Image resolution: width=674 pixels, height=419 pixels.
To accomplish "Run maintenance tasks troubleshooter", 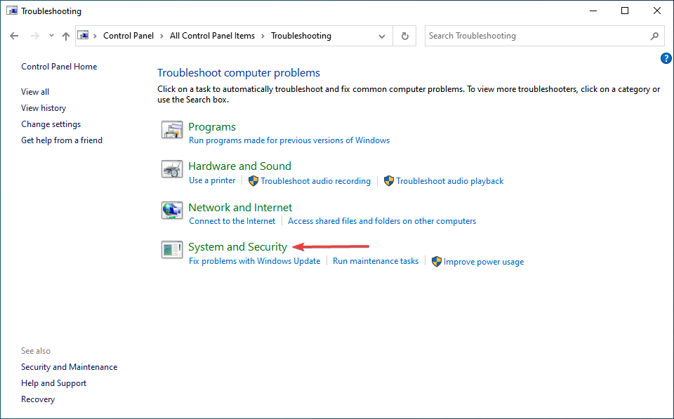I will point(376,261).
